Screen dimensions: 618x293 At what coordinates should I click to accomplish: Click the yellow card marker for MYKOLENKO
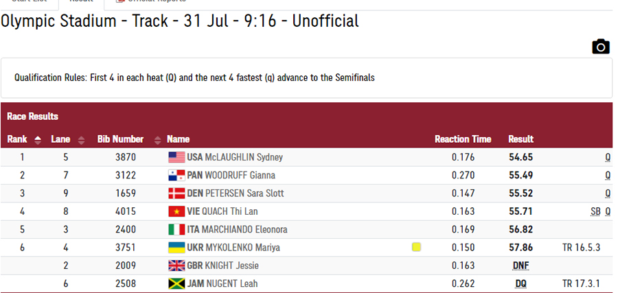(x=416, y=247)
